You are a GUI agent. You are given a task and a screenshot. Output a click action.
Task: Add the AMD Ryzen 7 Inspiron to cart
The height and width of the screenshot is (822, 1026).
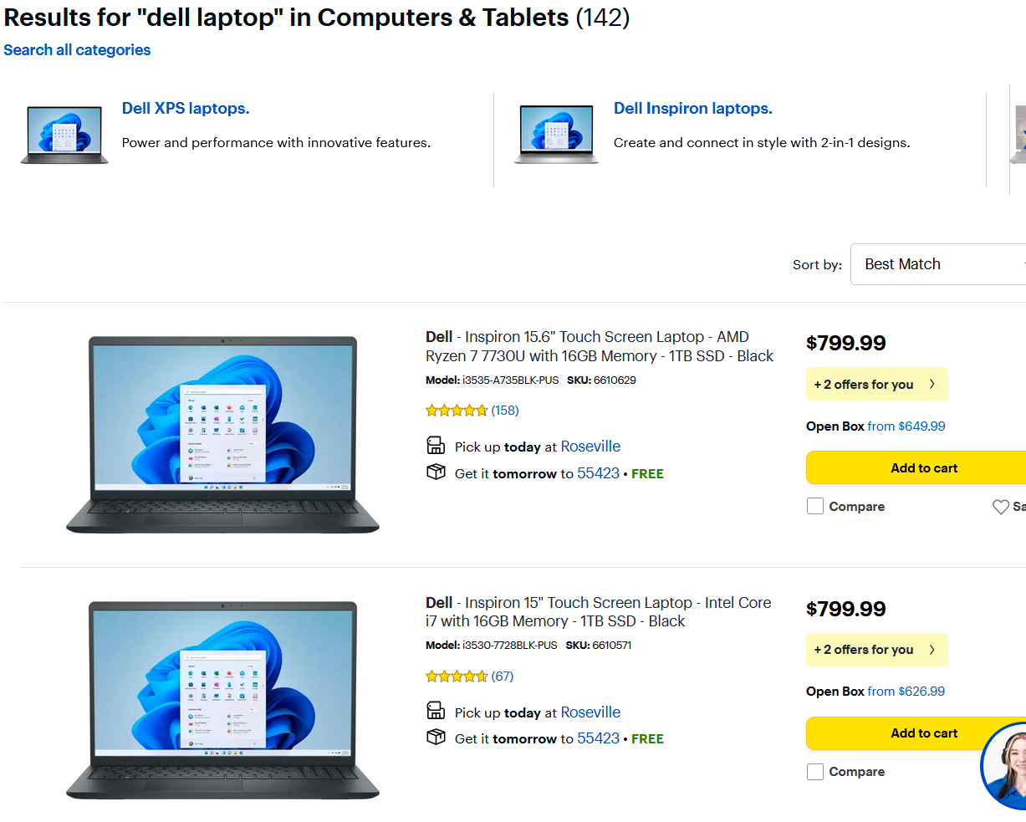(923, 468)
